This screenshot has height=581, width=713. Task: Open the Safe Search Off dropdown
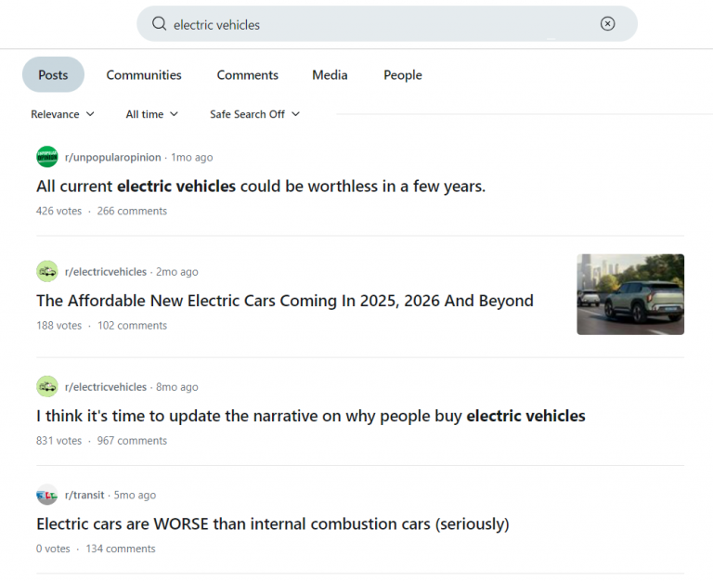click(x=254, y=114)
